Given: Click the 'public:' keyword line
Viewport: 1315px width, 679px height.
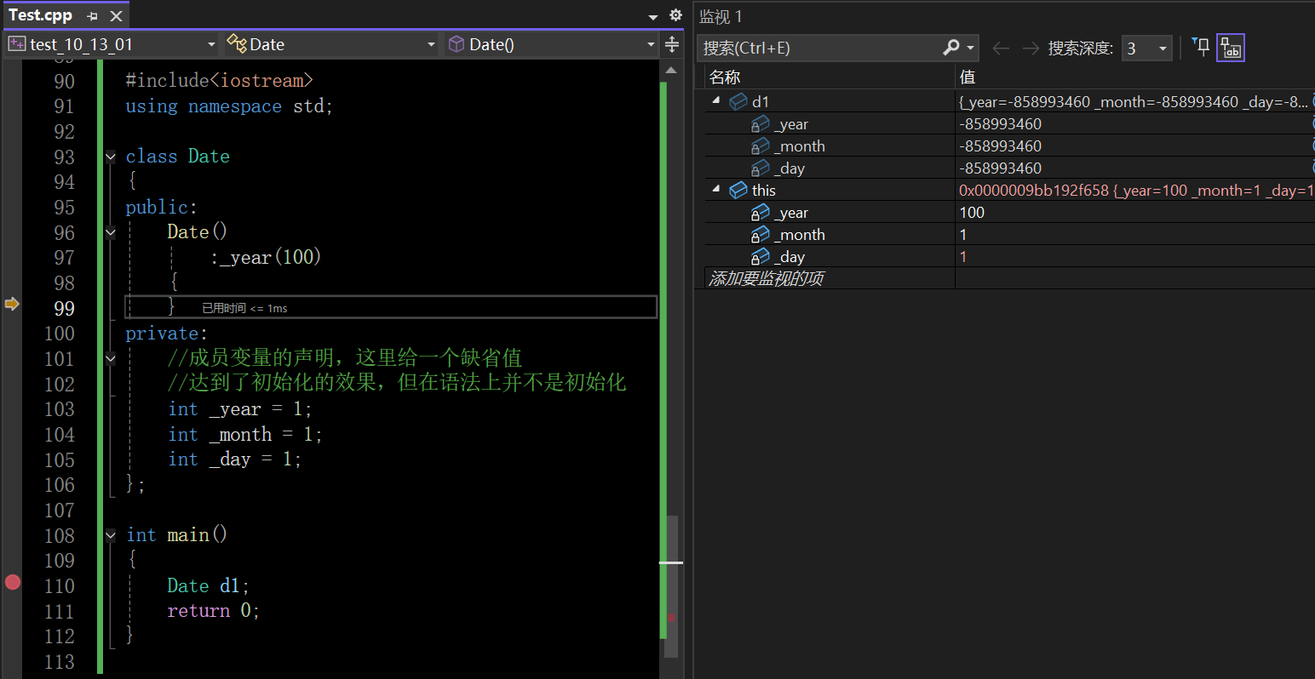Looking at the screenshot, I should (162, 208).
